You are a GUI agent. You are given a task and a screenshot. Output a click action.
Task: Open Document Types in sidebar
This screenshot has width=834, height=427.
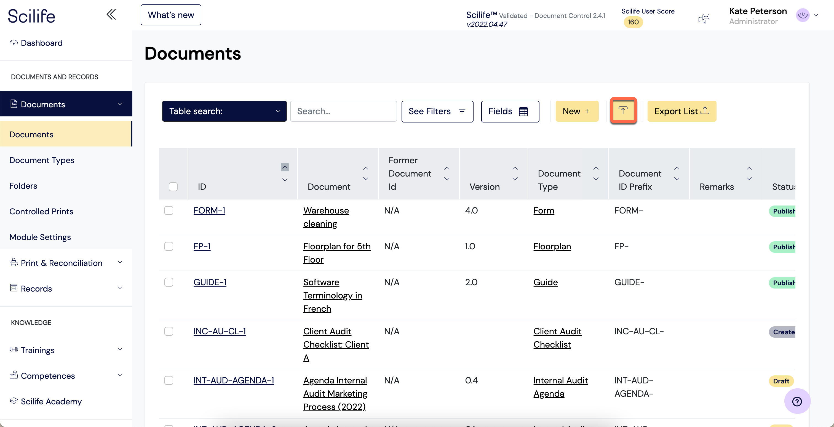point(42,160)
